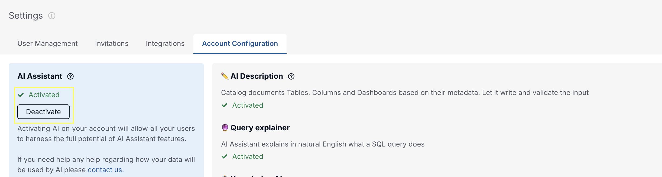Click the Query explainer heading
Screen dimensions: 662x177
coord(260,128)
